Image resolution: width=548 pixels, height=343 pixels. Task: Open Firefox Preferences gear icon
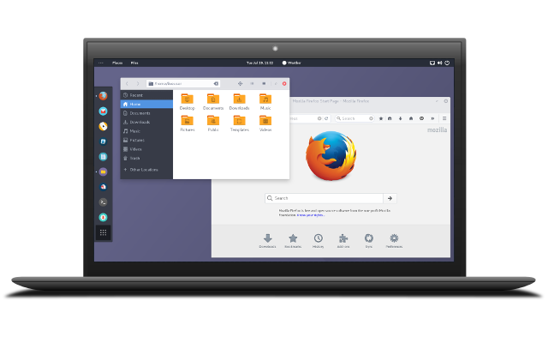(x=394, y=239)
